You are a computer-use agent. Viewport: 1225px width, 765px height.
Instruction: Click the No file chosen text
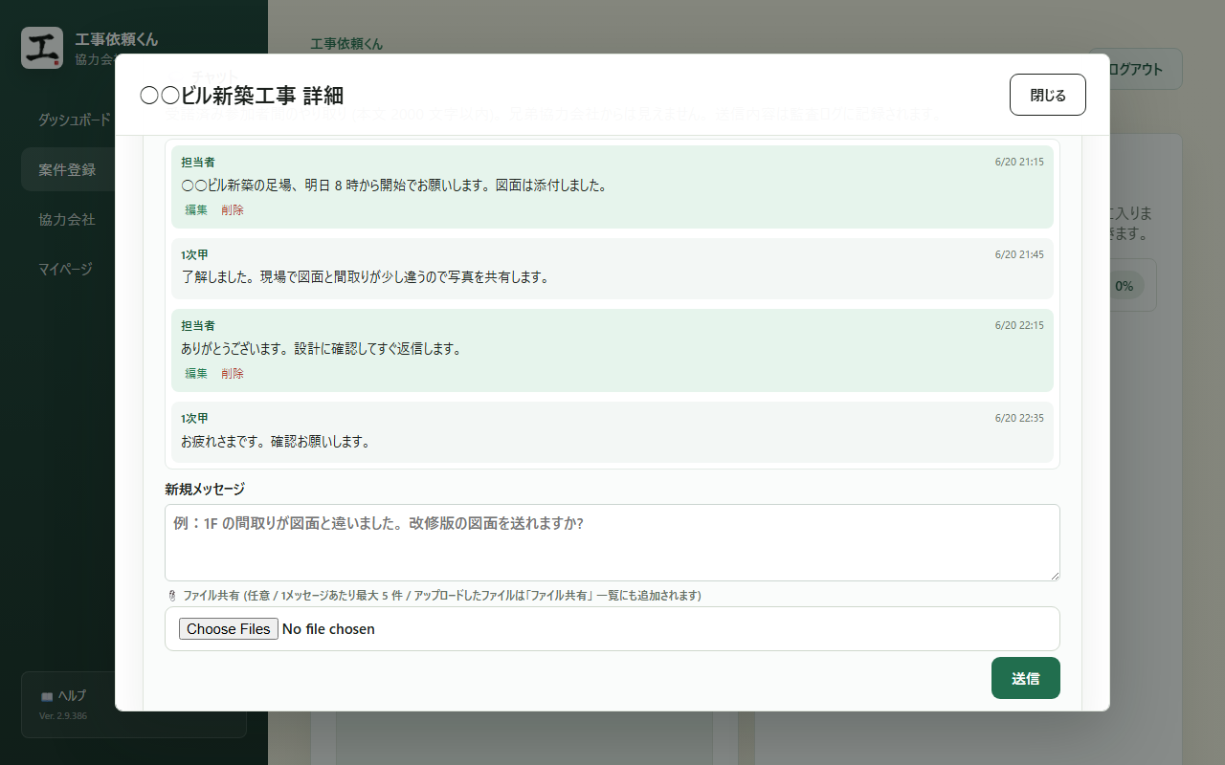328,629
